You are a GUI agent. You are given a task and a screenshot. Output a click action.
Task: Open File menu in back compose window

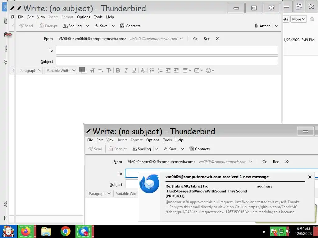coord(21,17)
